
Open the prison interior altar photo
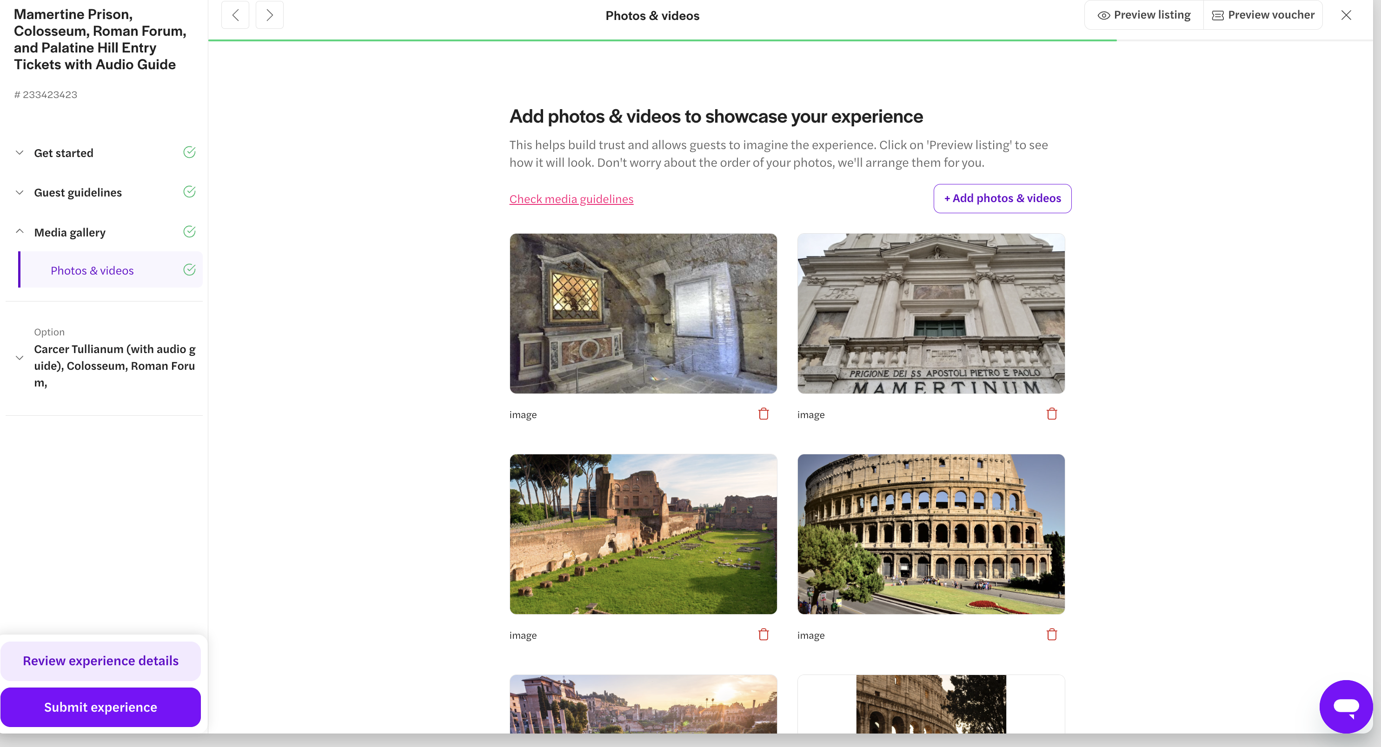(643, 313)
